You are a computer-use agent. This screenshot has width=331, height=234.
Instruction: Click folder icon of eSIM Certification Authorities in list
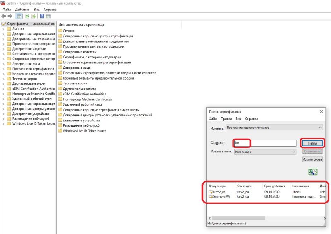pos(60,94)
